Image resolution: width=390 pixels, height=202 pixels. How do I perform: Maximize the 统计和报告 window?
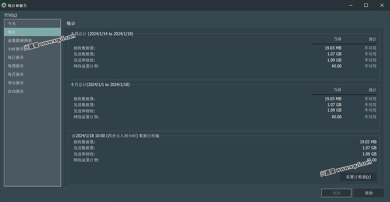point(366,5)
